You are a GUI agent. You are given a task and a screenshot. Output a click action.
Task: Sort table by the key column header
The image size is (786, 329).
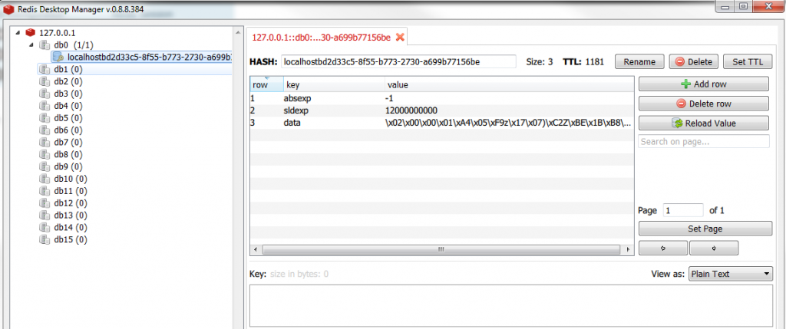[x=334, y=84]
